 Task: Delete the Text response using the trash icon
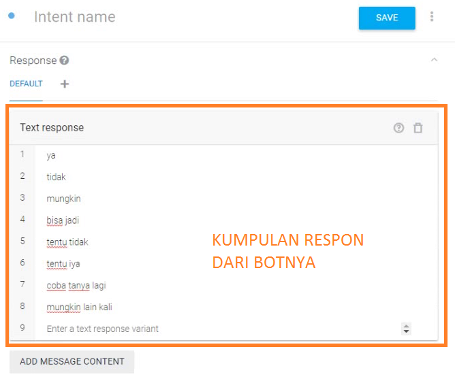[x=418, y=128]
